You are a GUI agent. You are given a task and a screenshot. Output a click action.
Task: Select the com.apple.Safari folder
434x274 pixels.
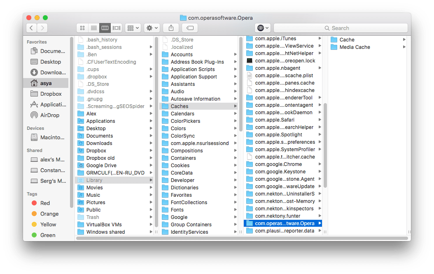point(283,120)
